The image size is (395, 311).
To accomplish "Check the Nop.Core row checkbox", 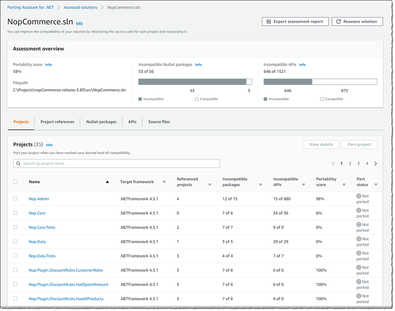I will tap(15, 213).
